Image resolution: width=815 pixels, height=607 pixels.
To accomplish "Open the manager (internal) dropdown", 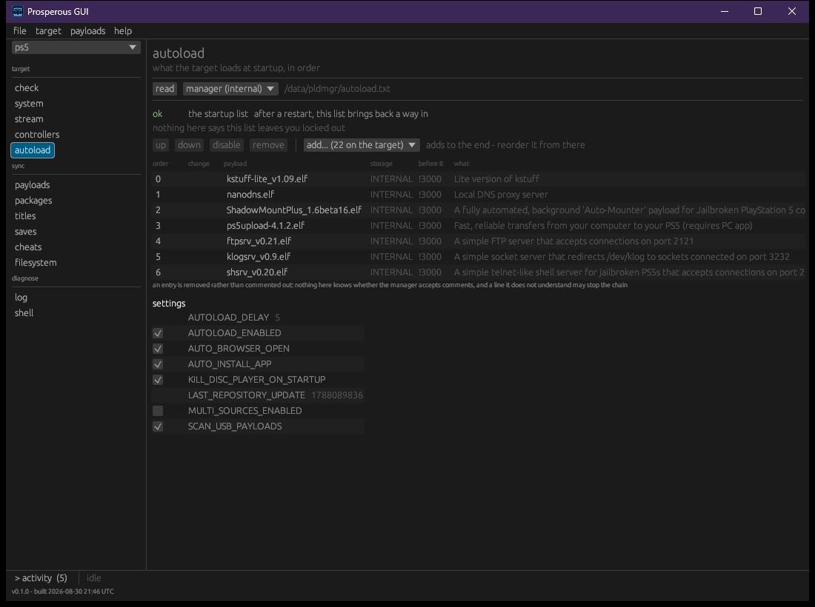I will point(230,89).
